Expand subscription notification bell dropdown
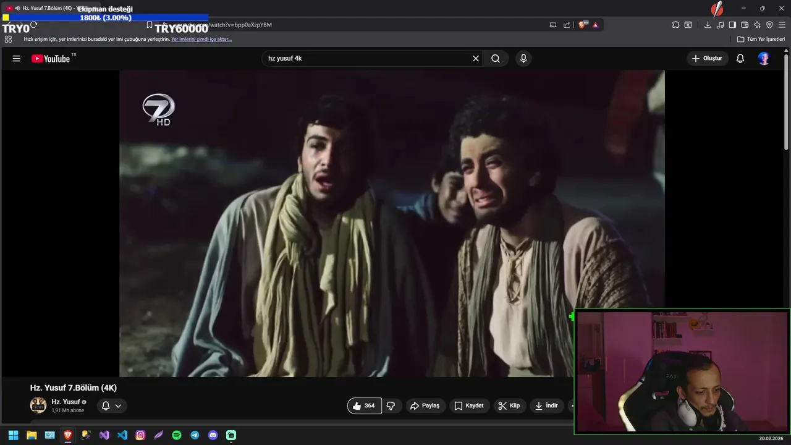 (112, 405)
